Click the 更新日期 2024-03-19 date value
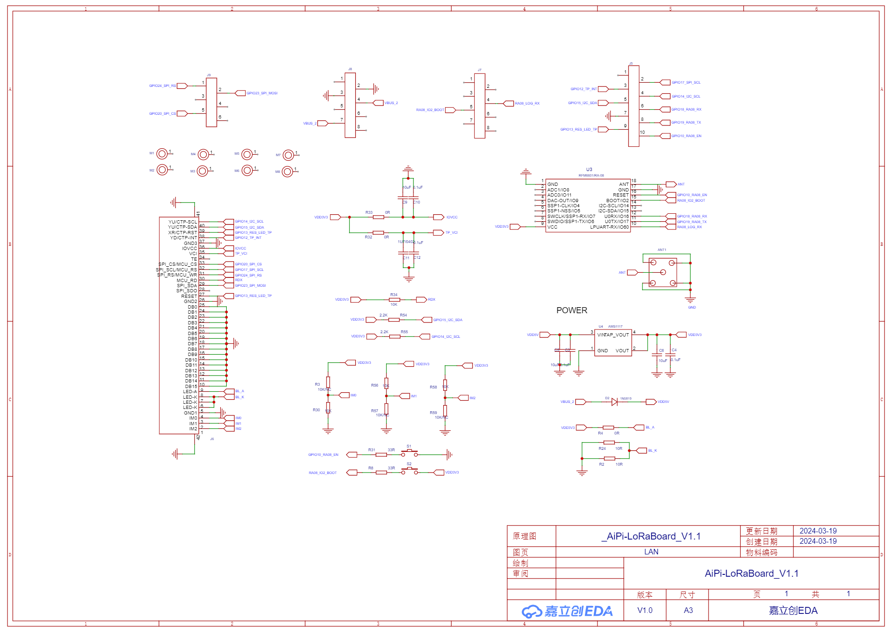Screen dimensions: 892x632 818,531
